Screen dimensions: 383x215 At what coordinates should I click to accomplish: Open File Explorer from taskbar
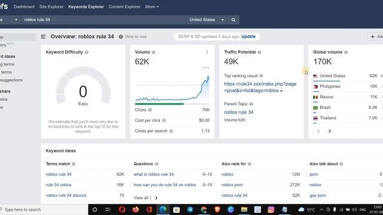click(x=244, y=210)
